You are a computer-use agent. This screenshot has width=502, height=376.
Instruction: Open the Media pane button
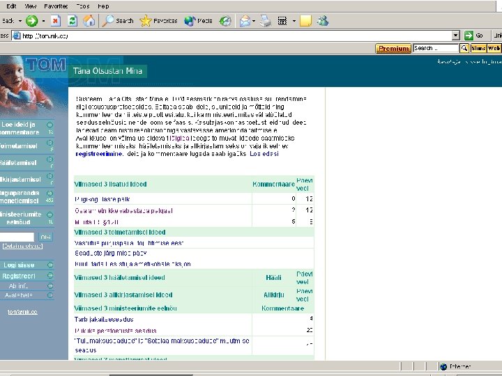tap(198, 21)
